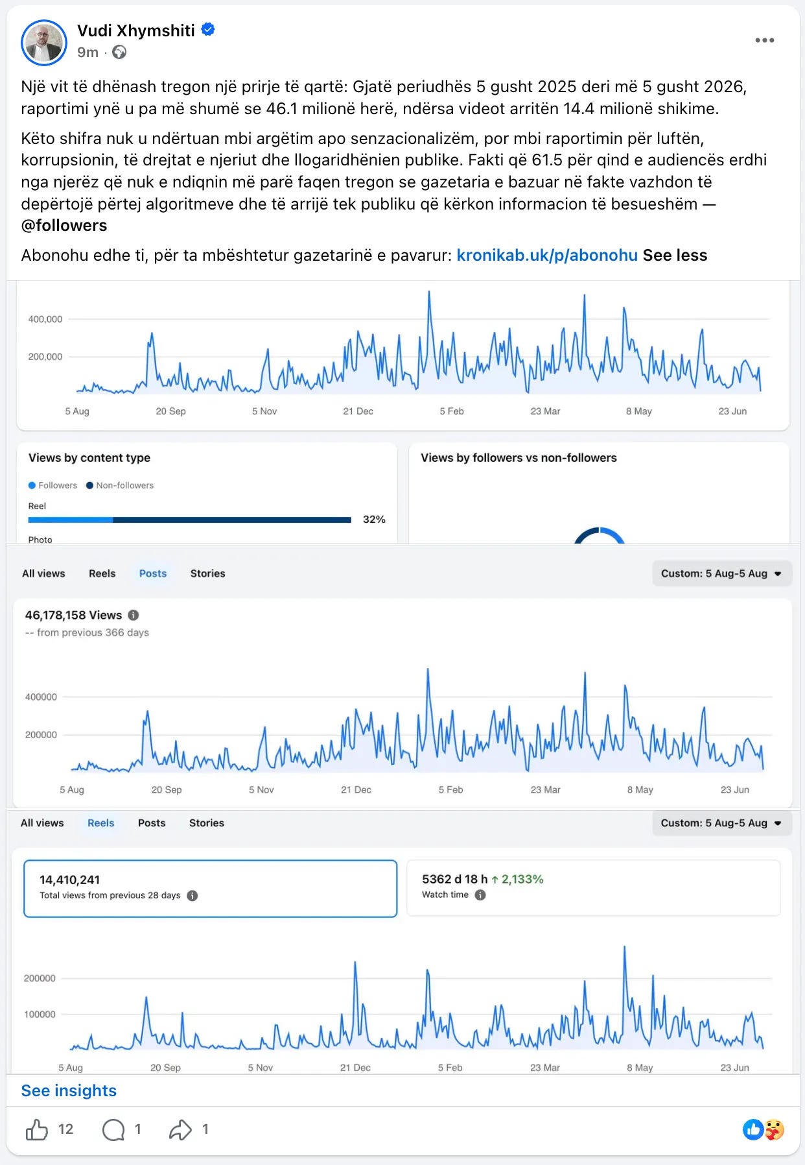Screen dimensions: 805x1165
Task: Click the share arrow icon
Action: pos(180,1129)
